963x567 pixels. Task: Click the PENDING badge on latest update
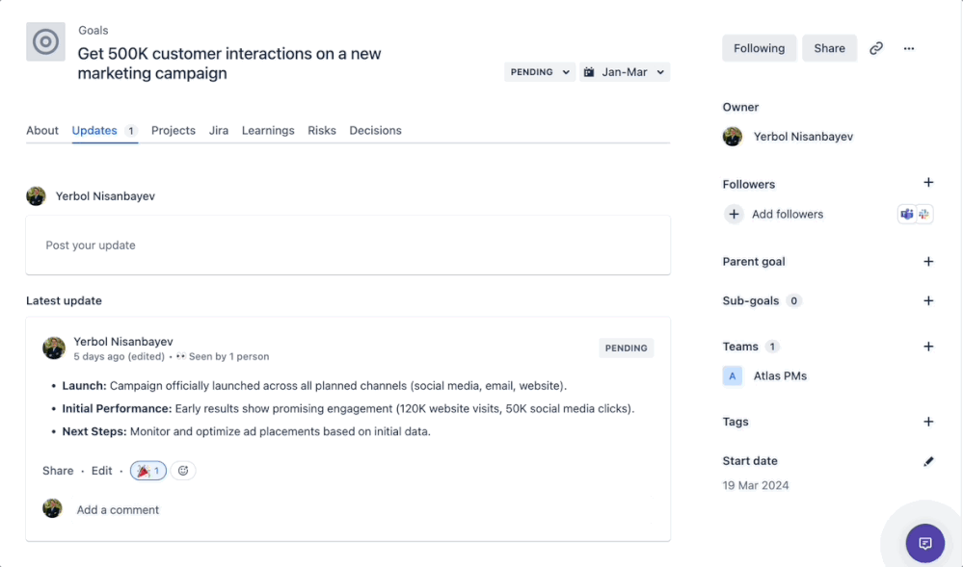[x=626, y=348]
